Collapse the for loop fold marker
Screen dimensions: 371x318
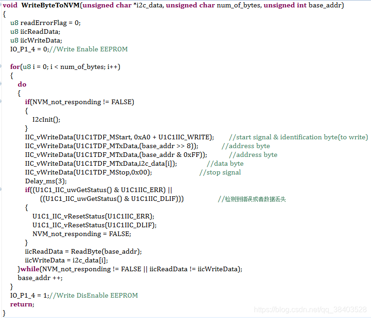(x=1, y=66)
